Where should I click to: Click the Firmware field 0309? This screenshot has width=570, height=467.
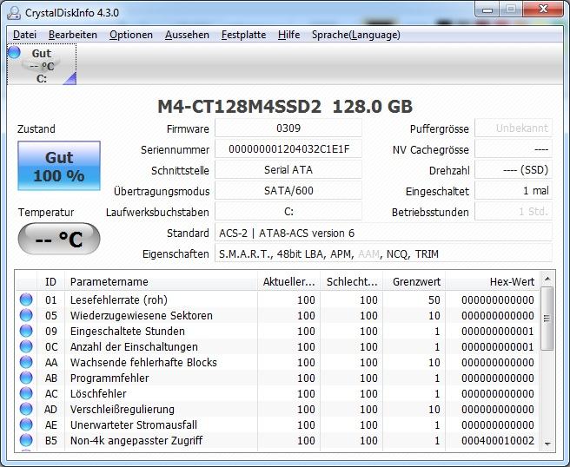[x=288, y=128]
